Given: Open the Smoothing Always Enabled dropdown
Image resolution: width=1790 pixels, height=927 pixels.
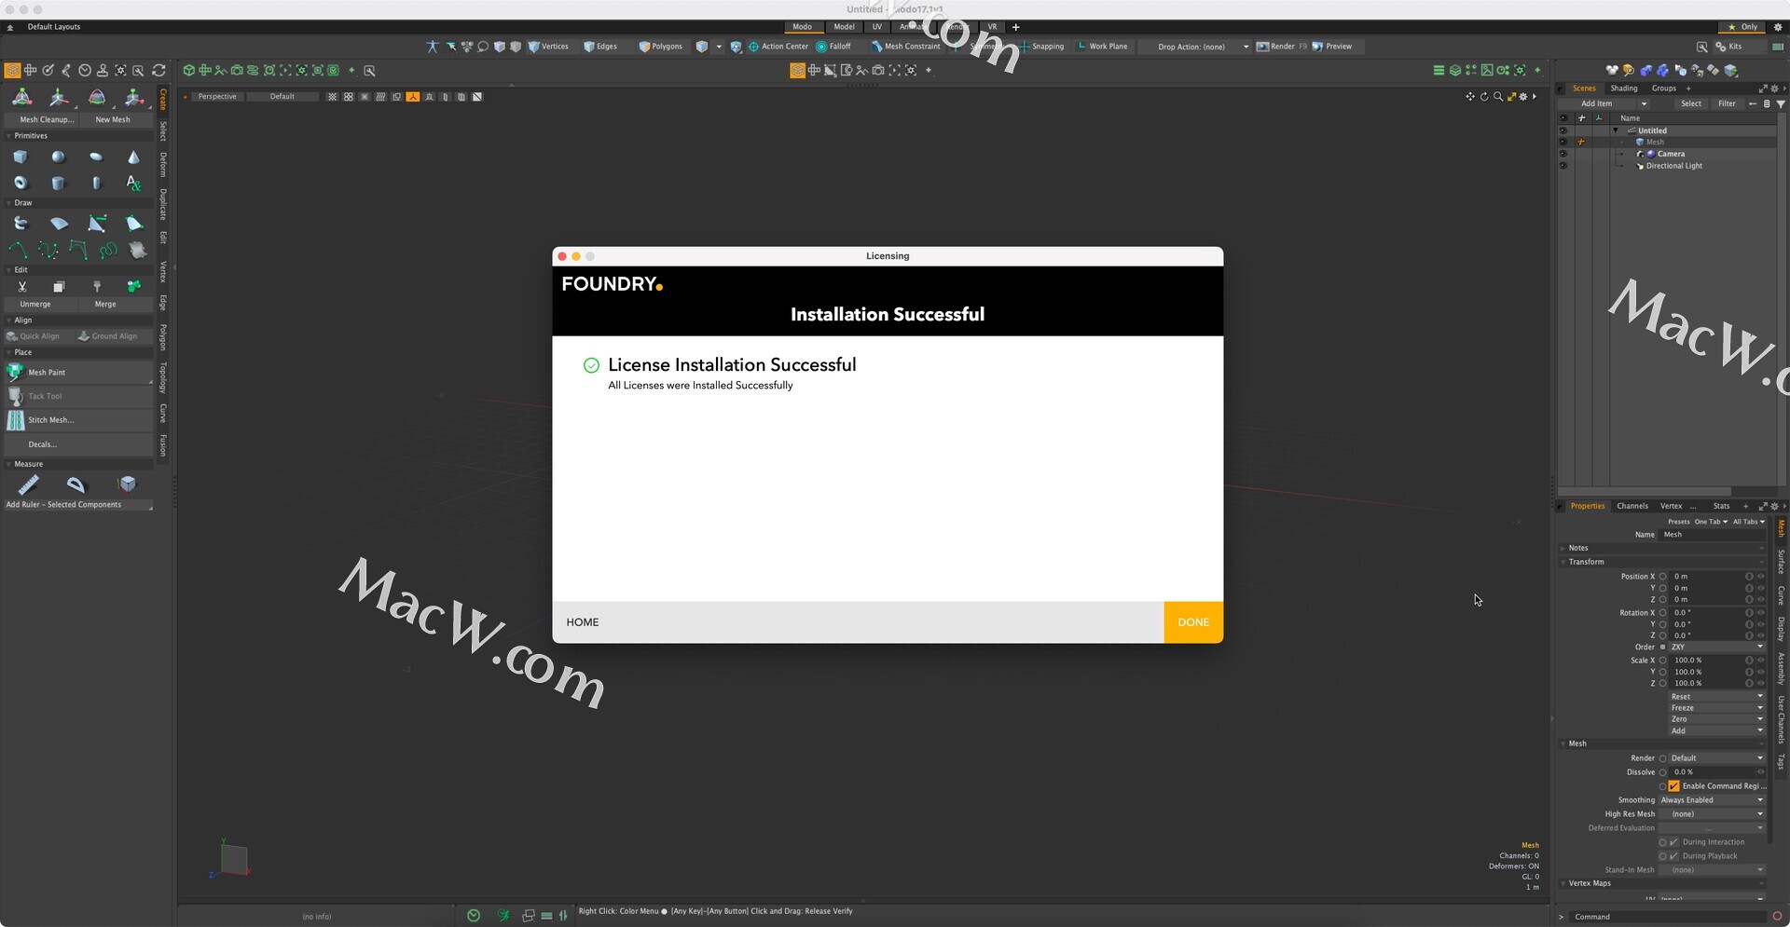Looking at the screenshot, I should pyautogui.click(x=1712, y=800).
